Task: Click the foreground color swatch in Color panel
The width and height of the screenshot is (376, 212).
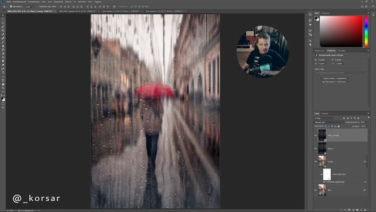Action: (x=316, y=18)
